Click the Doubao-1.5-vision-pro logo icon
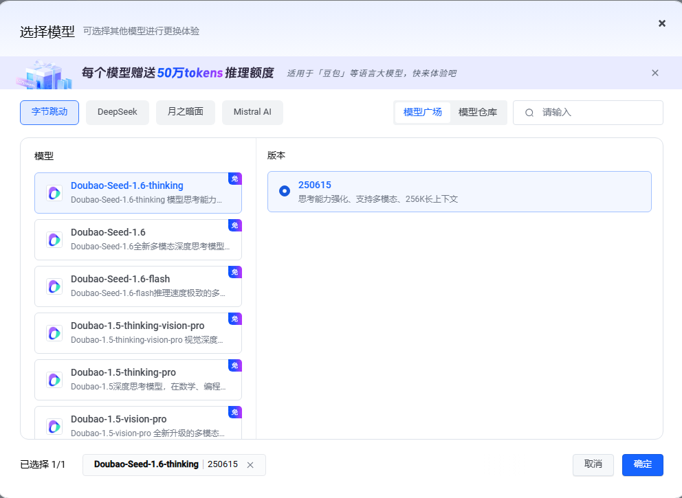Image resolution: width=682 pixels, height=498 pixels. click(x=54, y=427)
